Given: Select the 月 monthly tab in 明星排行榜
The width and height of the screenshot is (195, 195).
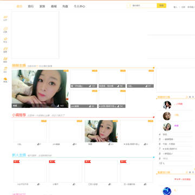Looking at the screenshot, I should 193,97.
